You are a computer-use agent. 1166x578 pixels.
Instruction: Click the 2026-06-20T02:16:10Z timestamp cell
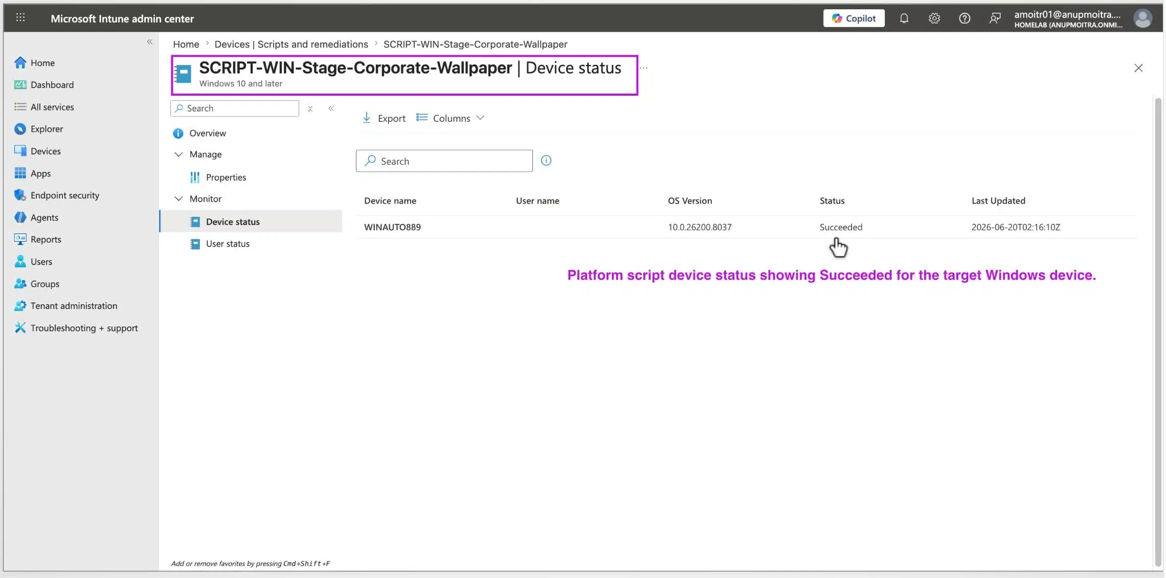click(x=1016, y=227)
